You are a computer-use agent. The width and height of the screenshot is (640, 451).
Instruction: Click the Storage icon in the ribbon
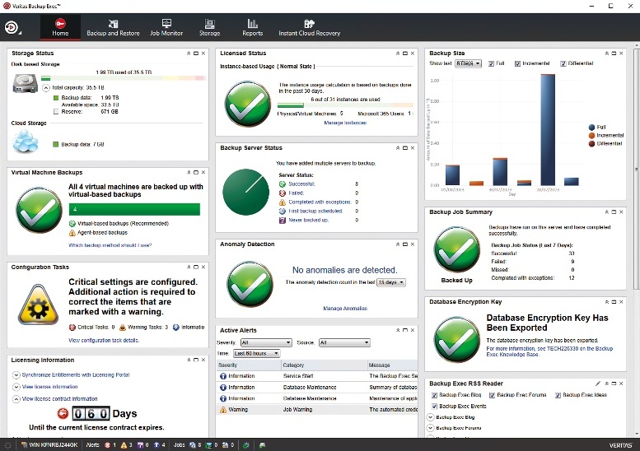210,27
